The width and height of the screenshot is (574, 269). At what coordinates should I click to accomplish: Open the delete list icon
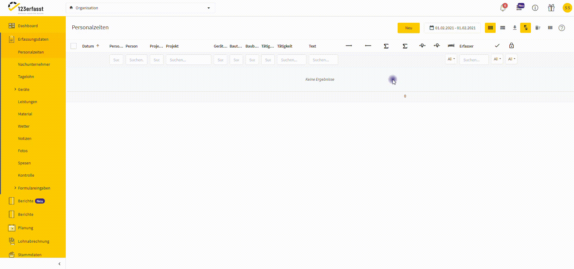(538, 28)
